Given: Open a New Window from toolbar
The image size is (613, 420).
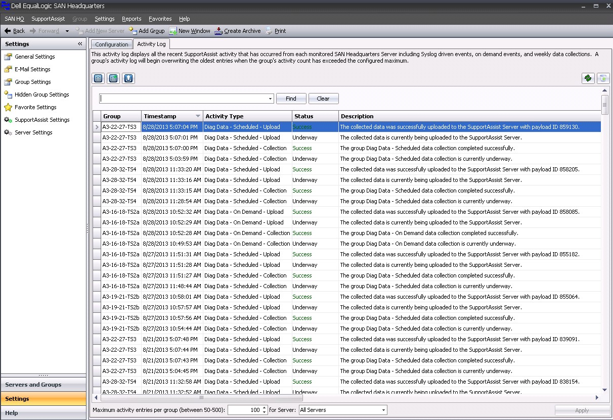Looking at the screenshot, I should coord(173,31).
